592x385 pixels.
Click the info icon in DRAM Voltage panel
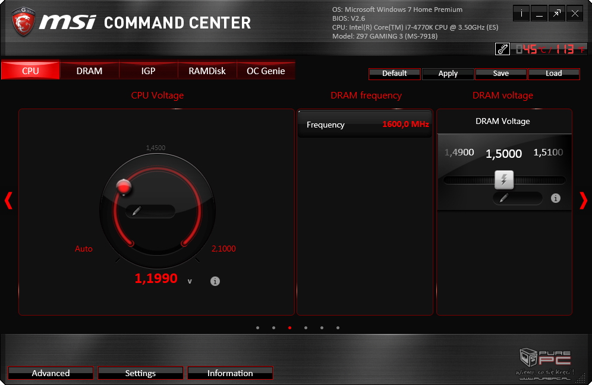pos(555,198)
